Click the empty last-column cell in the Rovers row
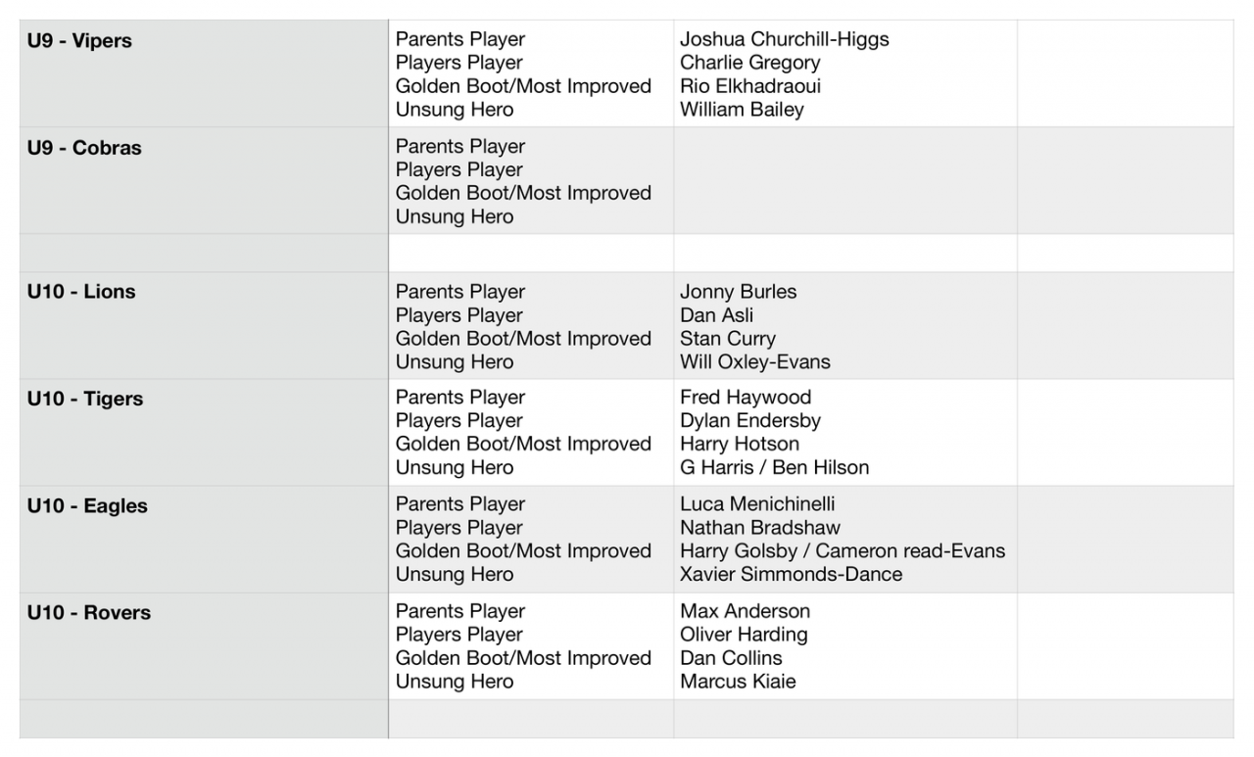Screen dimensions: 1254x757 click(1125, 646)
